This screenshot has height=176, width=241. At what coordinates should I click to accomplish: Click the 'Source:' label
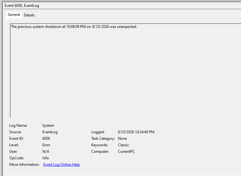pyautogui.click(x=15, y=132)
